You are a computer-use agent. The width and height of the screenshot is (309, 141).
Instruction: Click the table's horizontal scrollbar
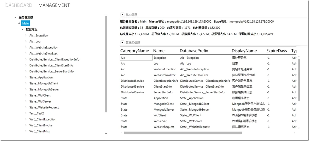pos(208,132)
